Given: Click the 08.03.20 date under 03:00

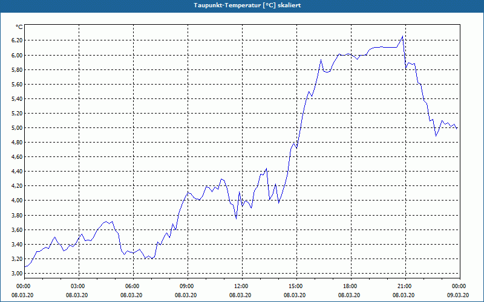Looking at the screenshot, I should tap(77, 295).
